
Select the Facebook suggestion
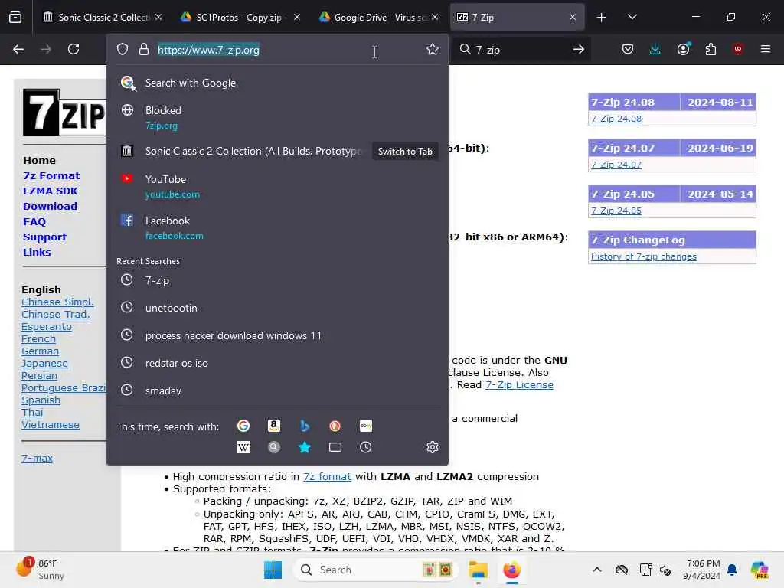pos(277,227)
